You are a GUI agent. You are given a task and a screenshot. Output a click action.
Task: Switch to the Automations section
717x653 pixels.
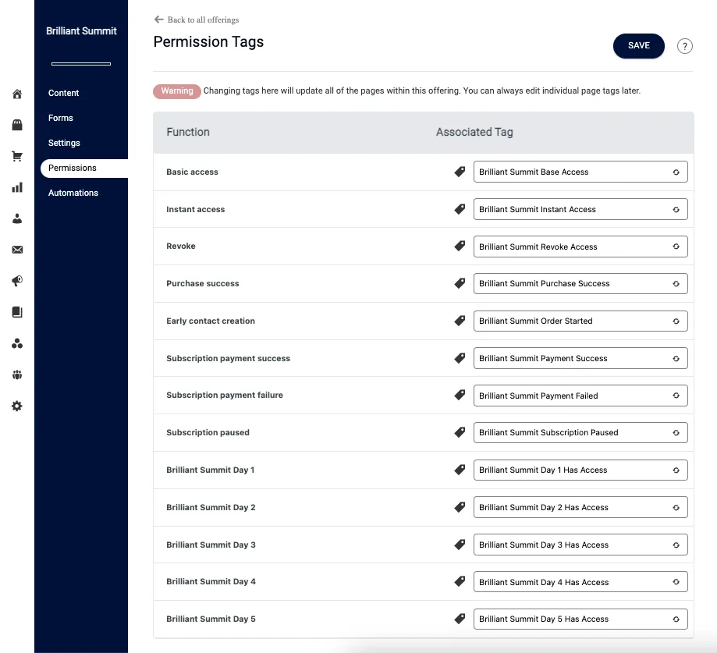73,193
